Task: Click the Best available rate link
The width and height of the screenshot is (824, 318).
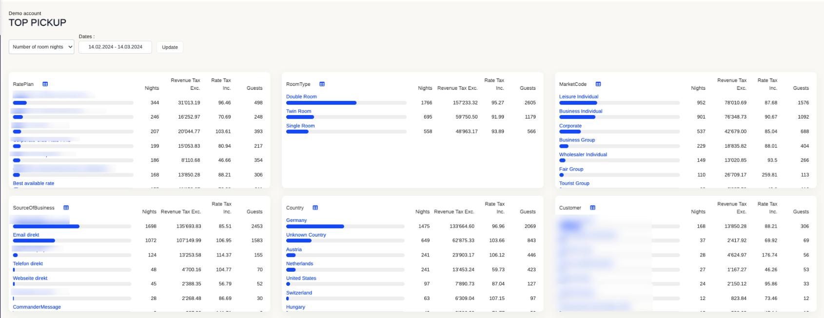Action: (x=34, y=183)
